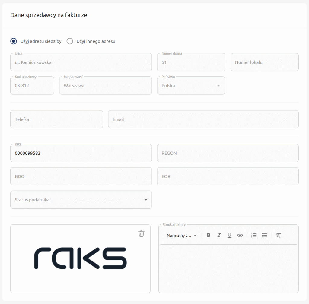Click inside the Stopka faktury text area

click(x=228, y=268)
